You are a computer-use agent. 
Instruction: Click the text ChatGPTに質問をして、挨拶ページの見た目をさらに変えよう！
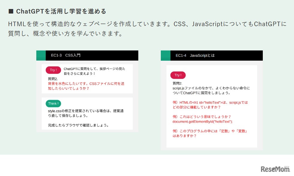point(94,71)
